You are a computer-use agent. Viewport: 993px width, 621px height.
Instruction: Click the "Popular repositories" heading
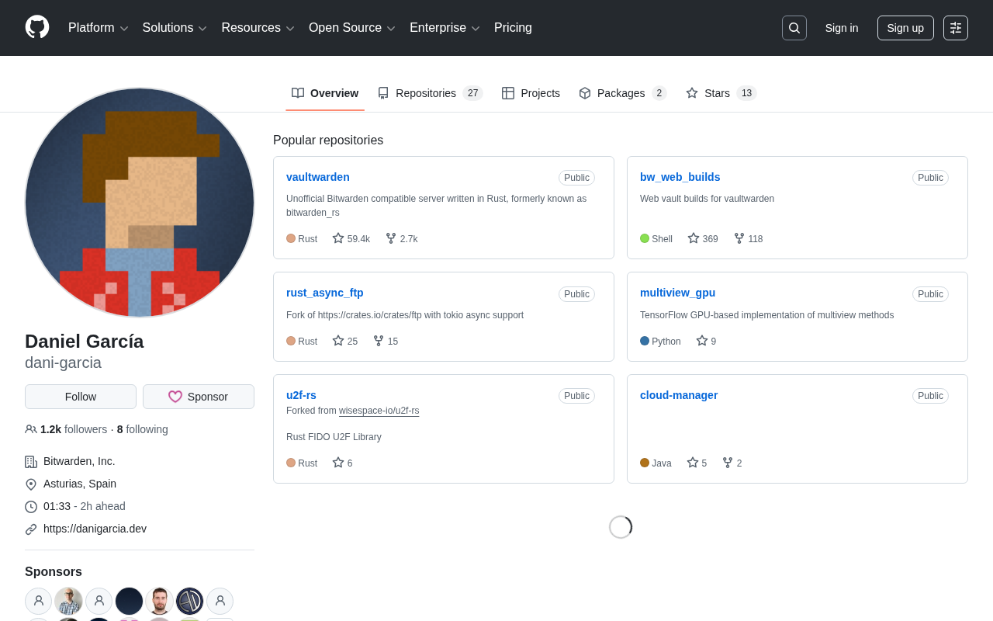click(328, 141)
